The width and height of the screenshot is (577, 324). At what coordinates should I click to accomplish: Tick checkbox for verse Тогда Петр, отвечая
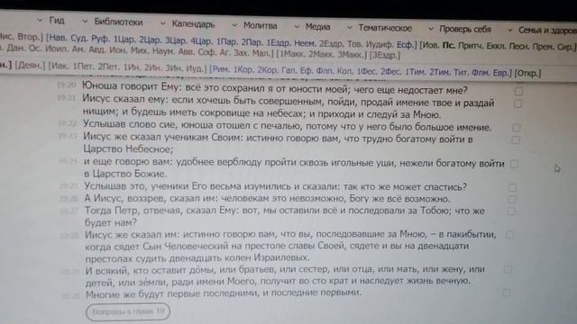[511, 211]
